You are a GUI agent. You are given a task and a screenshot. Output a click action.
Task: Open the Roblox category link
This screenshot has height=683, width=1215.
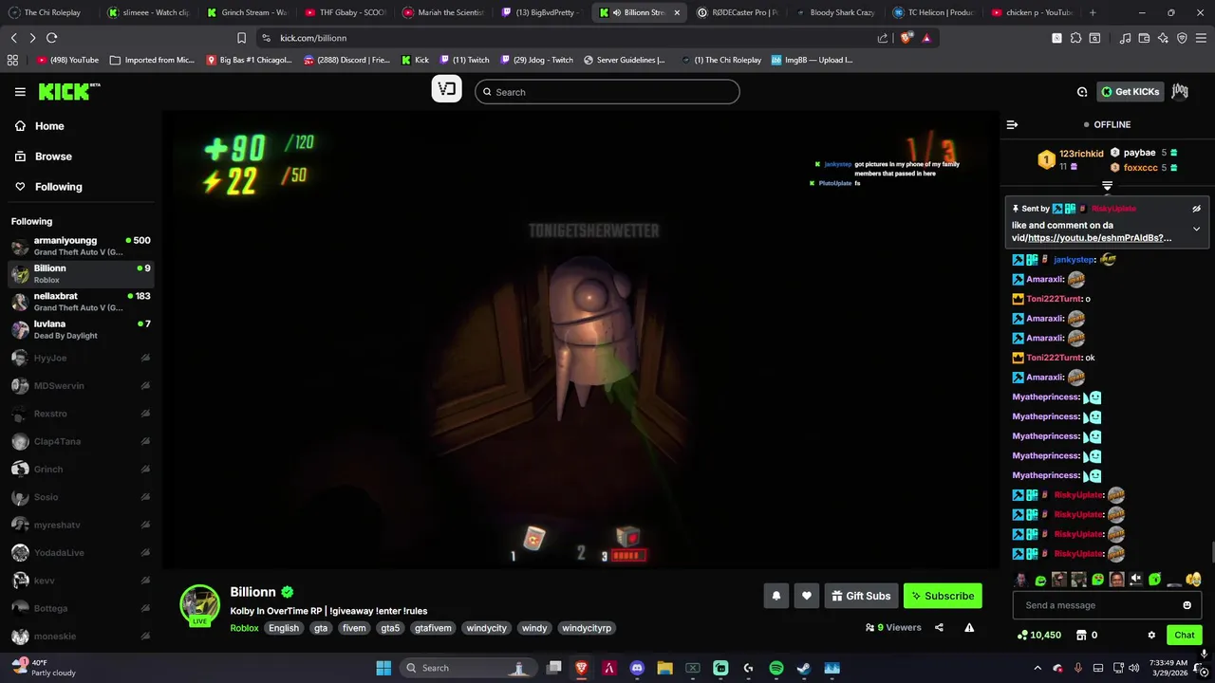[x=244, y=628]
